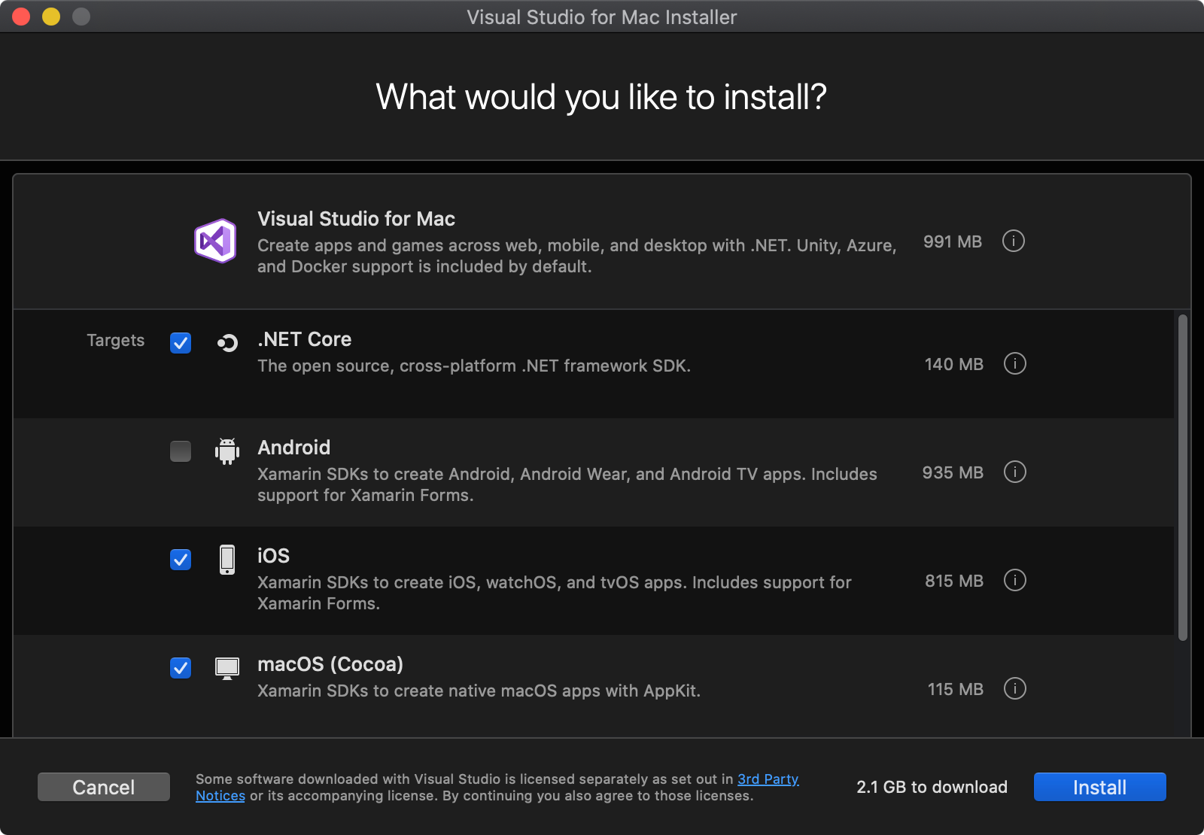Image resolution: width=1204 pixels, height=835 pixels.
Task: Disable the iOS target checkbox
Action: (181, 560)
